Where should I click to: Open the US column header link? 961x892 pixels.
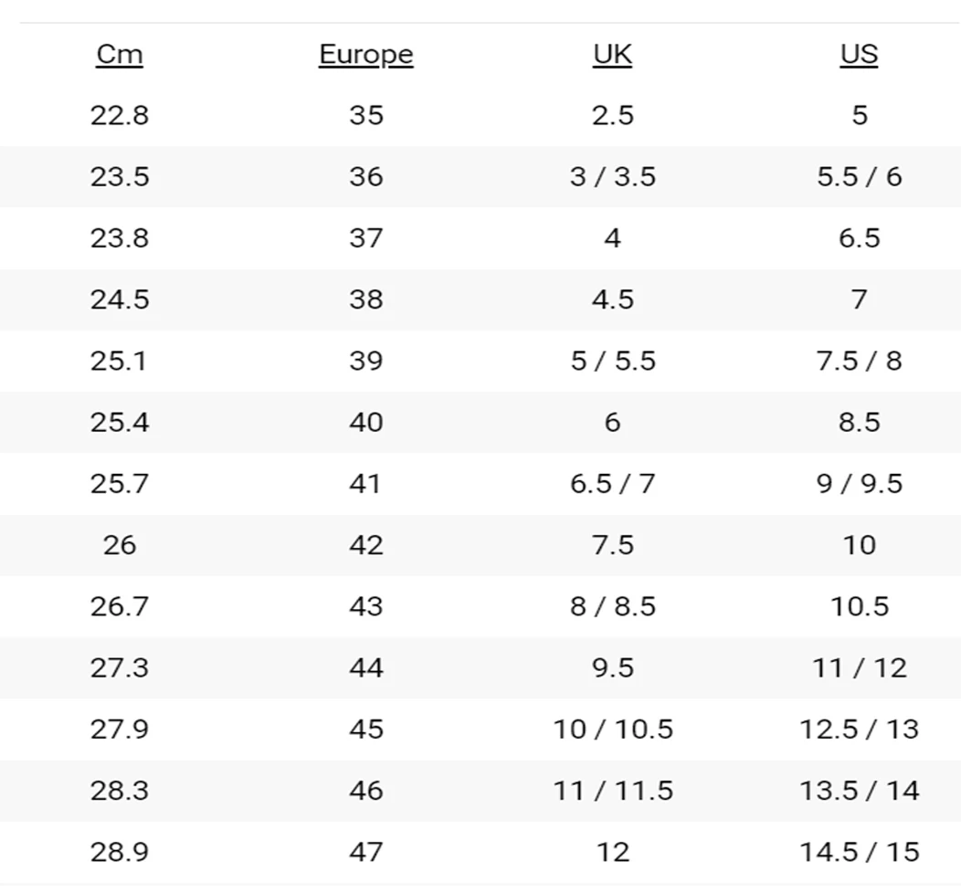point(859,55)
